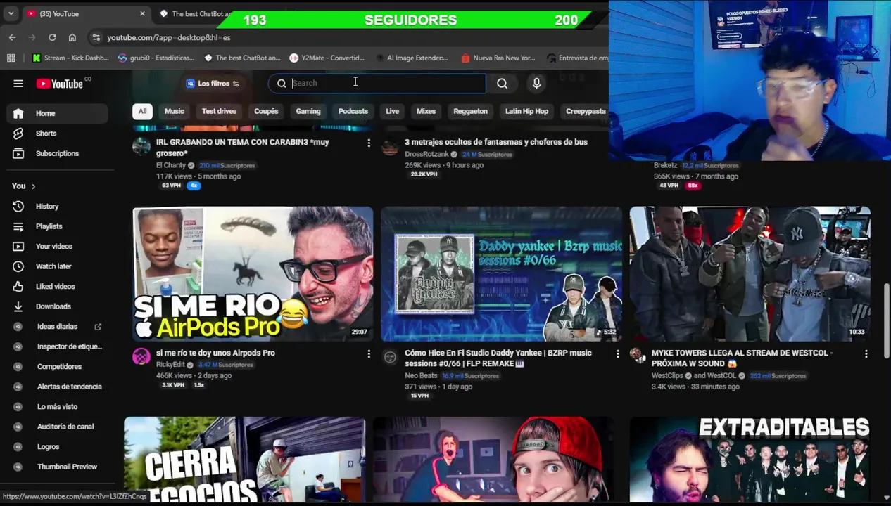Open Lo más visto
Screen dimensions: 891x506
tap(58, 407)
